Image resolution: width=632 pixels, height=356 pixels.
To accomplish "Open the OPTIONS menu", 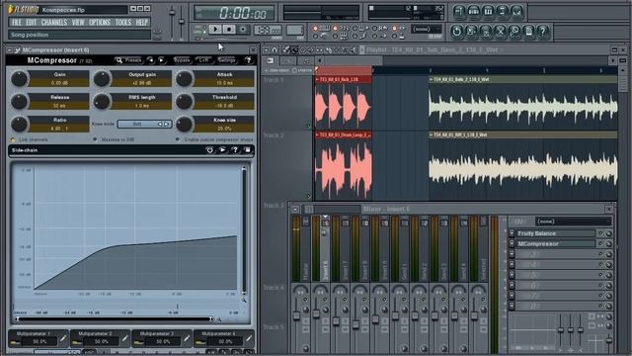I will pyautogui.click(x=100, y=22).
